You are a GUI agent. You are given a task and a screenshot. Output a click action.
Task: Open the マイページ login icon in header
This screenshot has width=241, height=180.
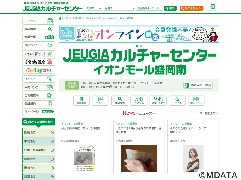212,8
